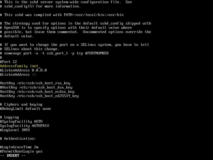Screen dimensions: 213x160
Task: Click the # Authentication: comment heading
Action: point(18,138)
